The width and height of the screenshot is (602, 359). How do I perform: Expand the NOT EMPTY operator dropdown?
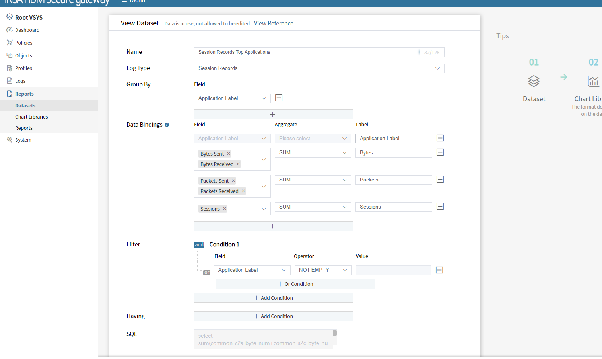point(323,270)
